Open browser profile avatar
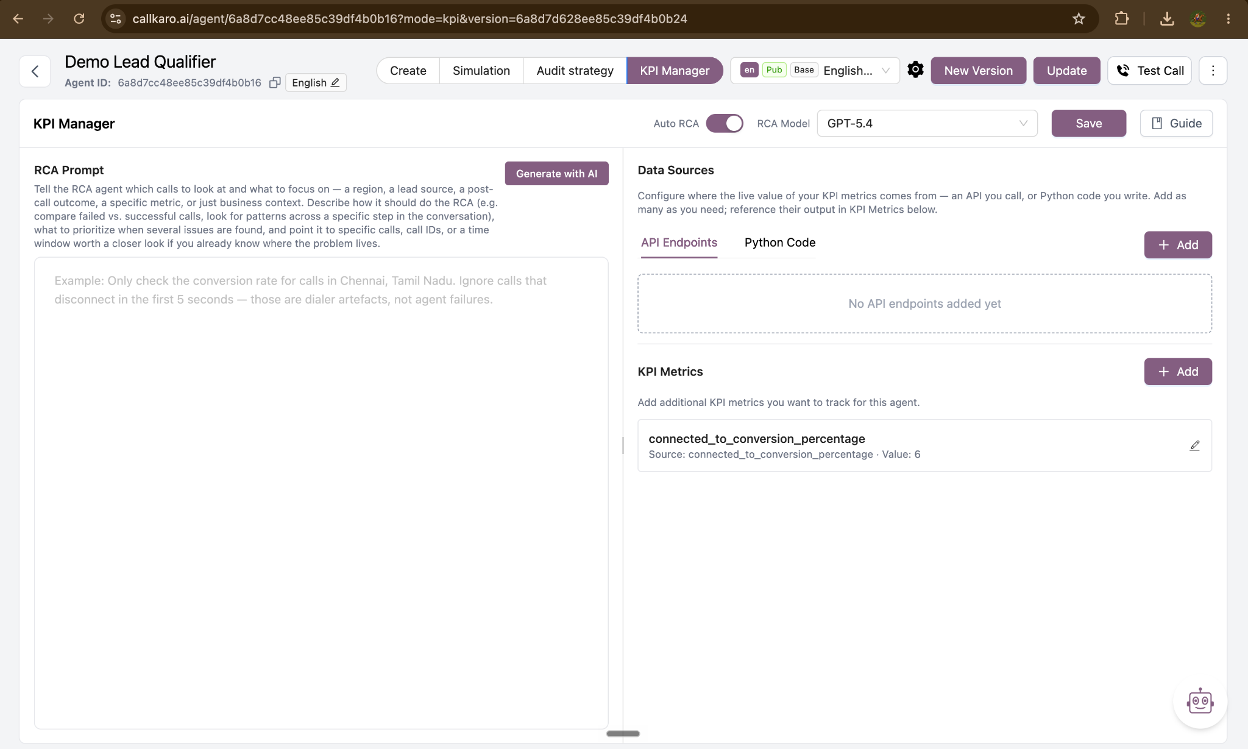 [x=1198, y=19]
